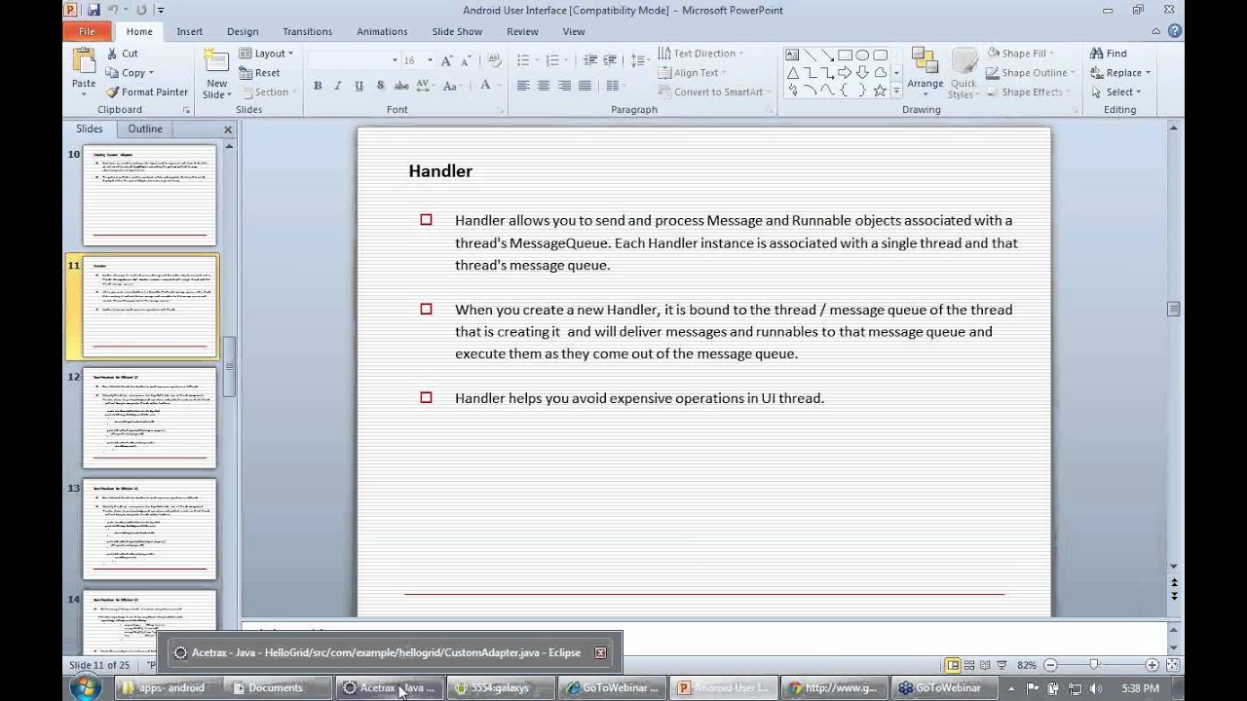Screen dimensions: 1247x701
Task: Zoom out using minus button
Action: click(x=1050, y=665)
